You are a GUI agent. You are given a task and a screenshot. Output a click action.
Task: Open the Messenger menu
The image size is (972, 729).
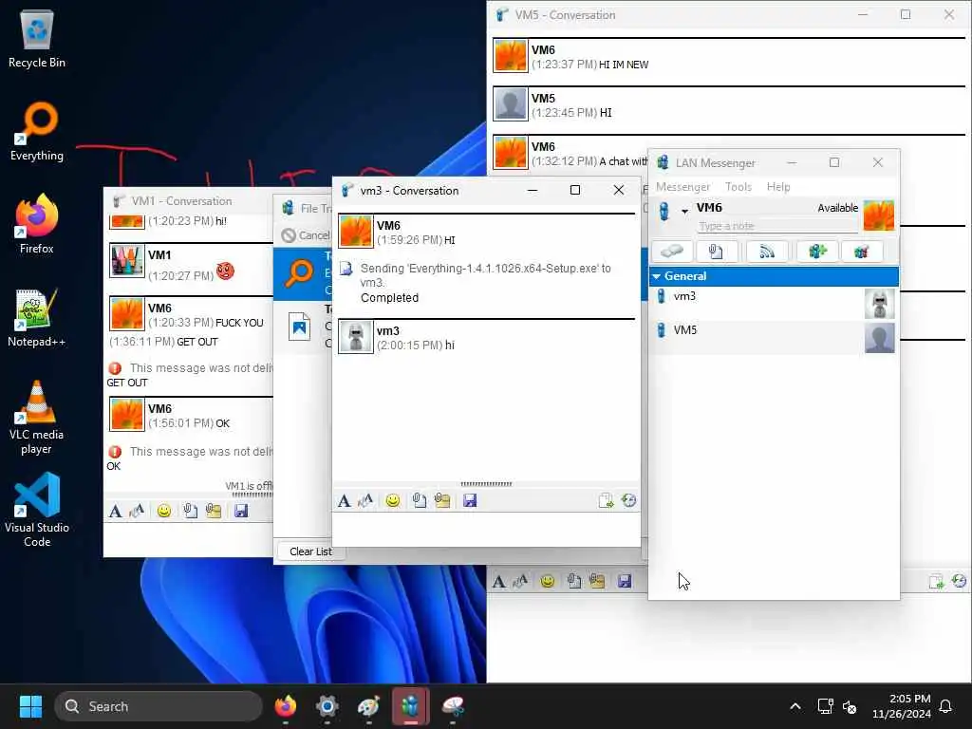tap(682, 187)
